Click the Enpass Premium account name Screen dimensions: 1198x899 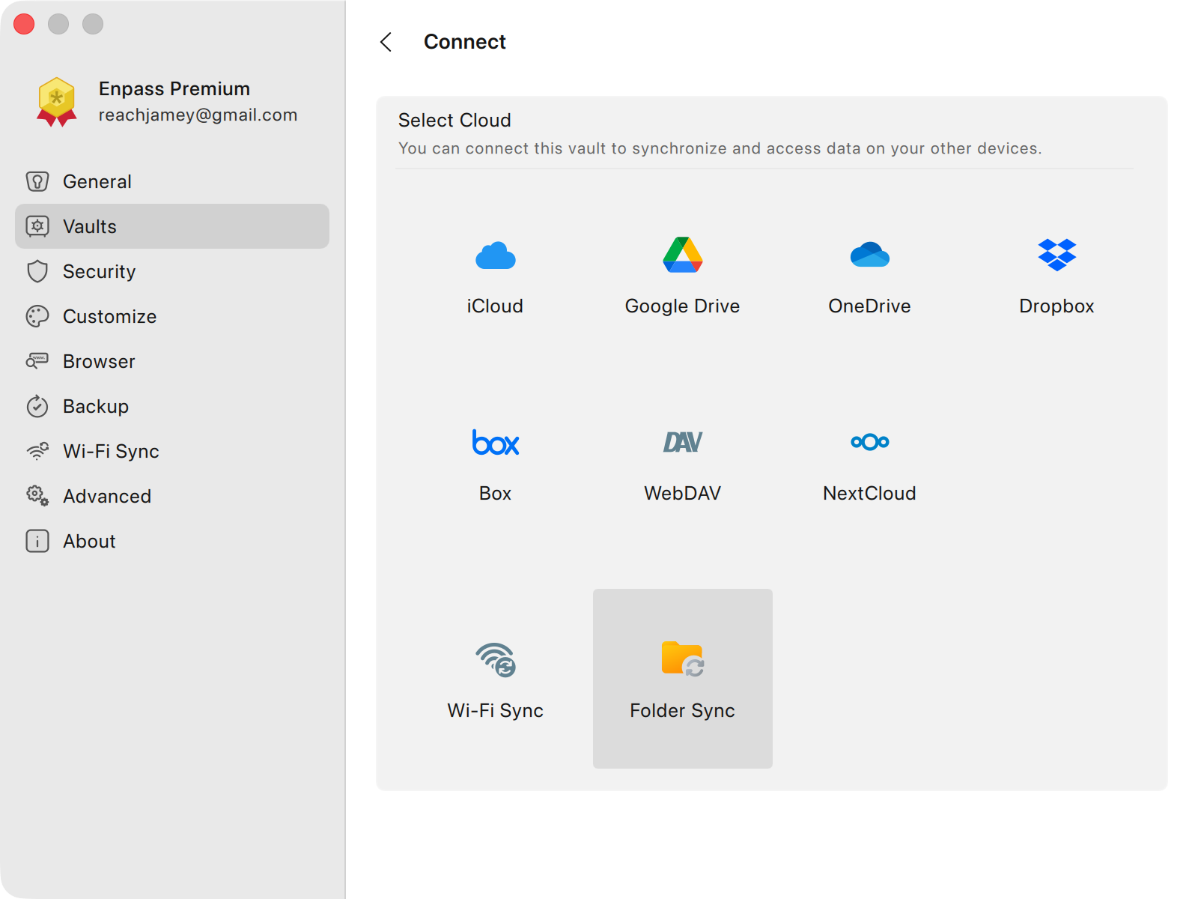(174, 88)
